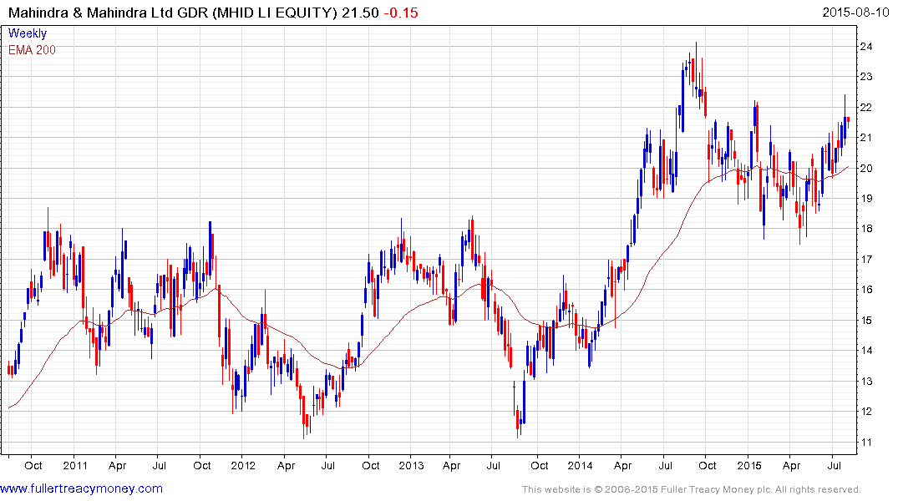Select the 20 price axis label
Screen dimensions: 898x501
tap(866, 169)
